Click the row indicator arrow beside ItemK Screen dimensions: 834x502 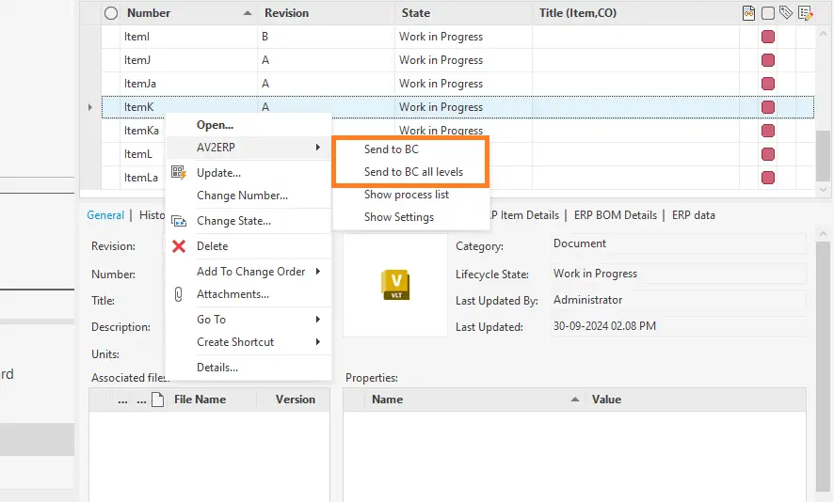pos(90,107)
